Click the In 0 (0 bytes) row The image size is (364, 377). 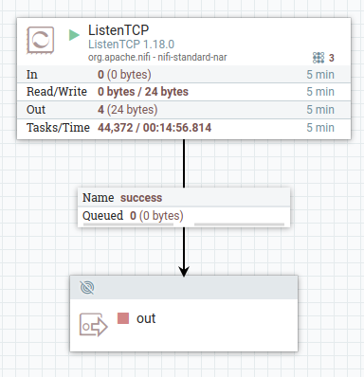pos(184,75)
